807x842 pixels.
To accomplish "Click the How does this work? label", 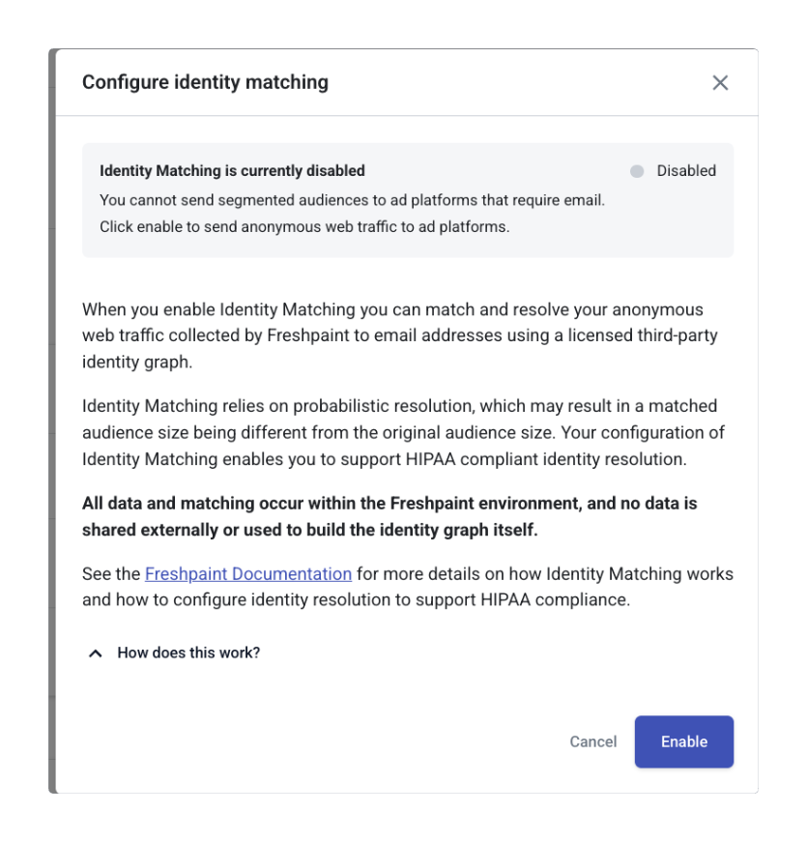I will click(188, 653).
